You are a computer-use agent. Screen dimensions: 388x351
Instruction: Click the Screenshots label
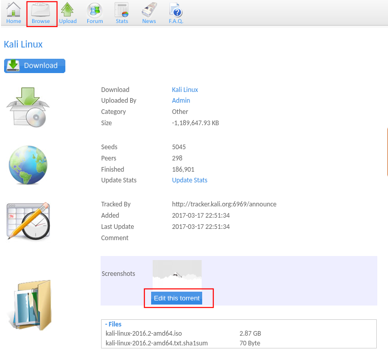pyautogui.click(x=118, y=274)
